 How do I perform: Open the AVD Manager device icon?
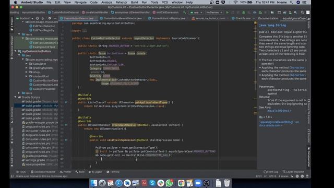tap(290, 13)
